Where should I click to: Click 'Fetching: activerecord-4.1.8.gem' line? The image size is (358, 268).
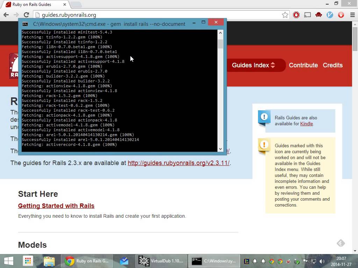[69, 145]
